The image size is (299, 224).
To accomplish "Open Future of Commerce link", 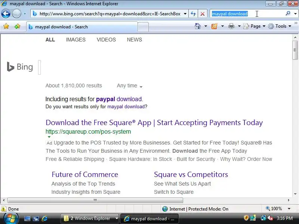I will click(85, 174).
